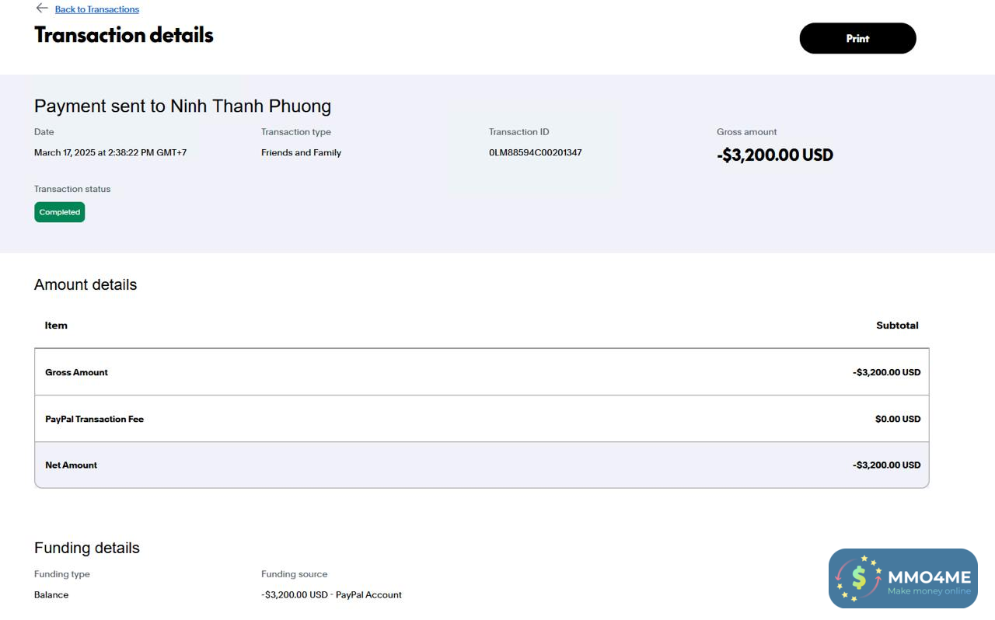Select the Net Amount table row
This screenshot has width=995, height=620.
(x=481, y=465)
